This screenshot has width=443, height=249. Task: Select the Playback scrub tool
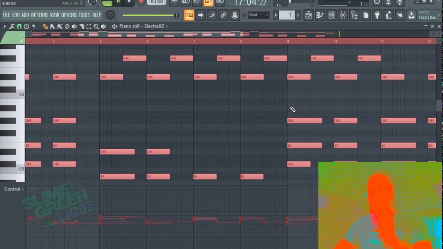click(x=103, y=26)
